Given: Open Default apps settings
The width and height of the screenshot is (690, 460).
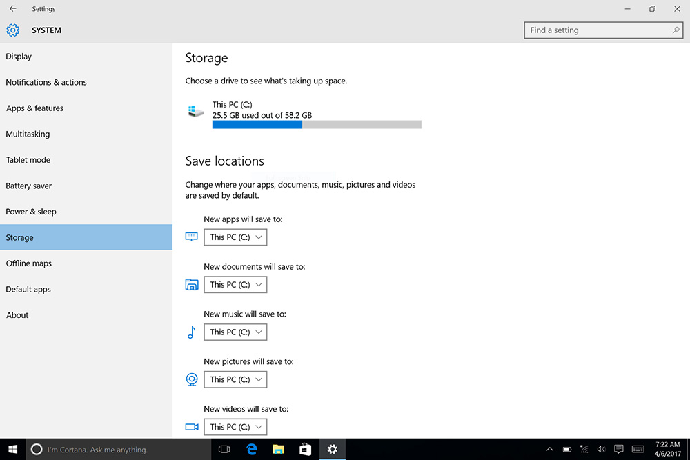Looking at the screenshot, I should (x=86, y=290).
